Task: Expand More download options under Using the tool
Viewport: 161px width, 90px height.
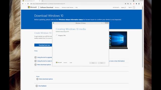Action: pyautogui.click(x=43, y=65)
